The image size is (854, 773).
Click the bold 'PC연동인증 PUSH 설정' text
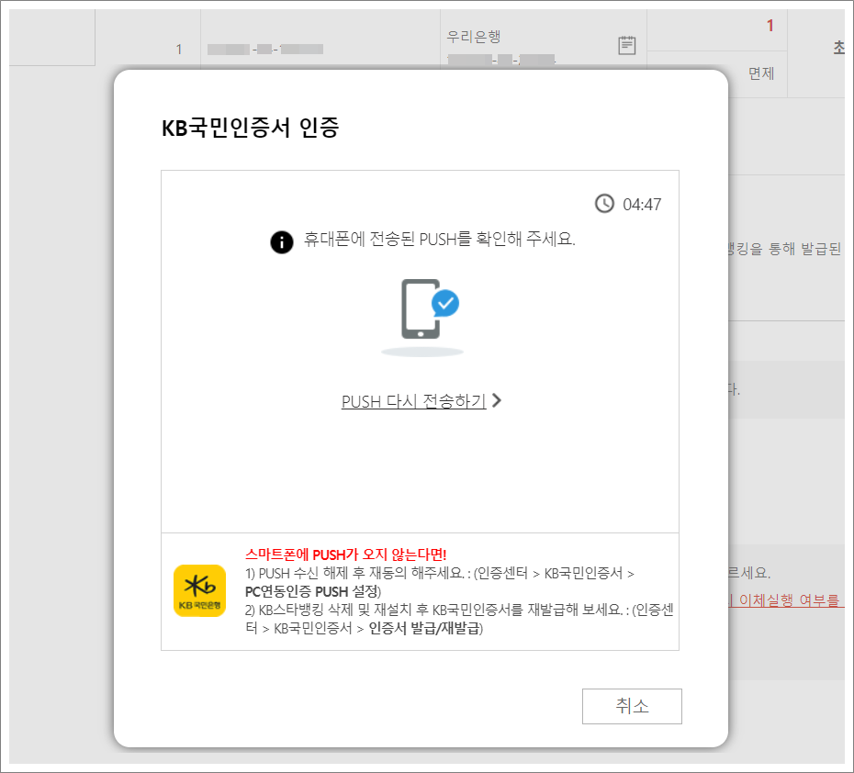click(311, 592)
